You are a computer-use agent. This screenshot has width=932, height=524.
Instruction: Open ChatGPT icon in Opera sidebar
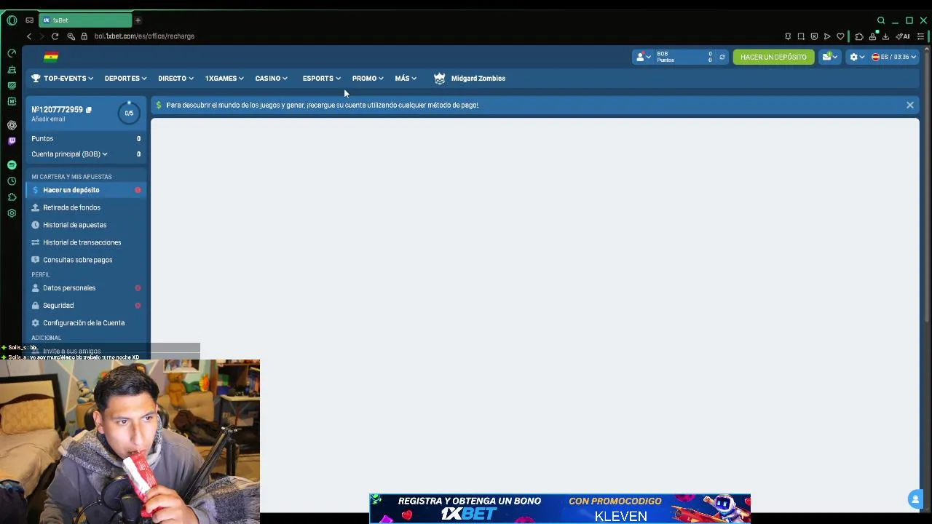coord(12,125)
